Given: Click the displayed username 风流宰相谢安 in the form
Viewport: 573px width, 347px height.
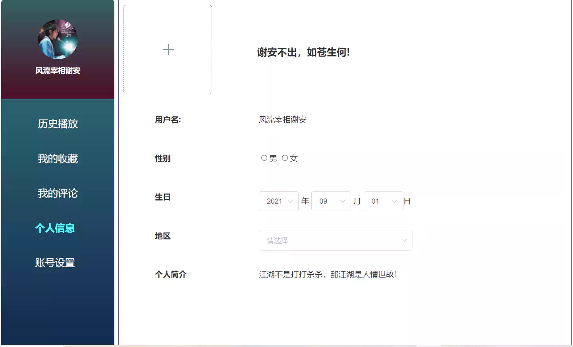Looking at the screenshot, I should point(283,120).
